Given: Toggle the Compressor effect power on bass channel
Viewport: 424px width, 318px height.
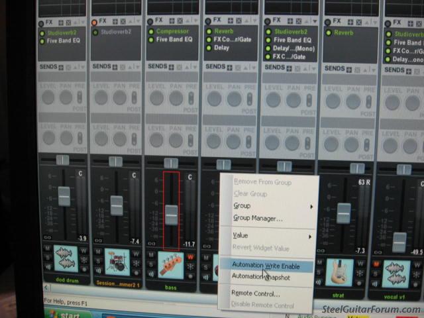Looking at the screenshot, I should 151,31.
